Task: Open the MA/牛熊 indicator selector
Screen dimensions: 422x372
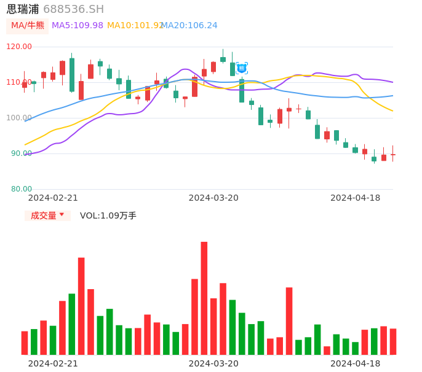Action: point(27,26)
